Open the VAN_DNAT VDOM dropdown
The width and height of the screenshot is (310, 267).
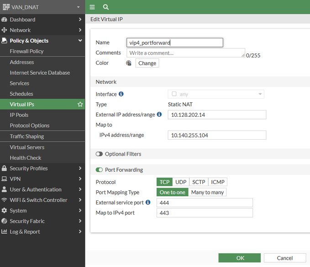click(x=78, y=7)
